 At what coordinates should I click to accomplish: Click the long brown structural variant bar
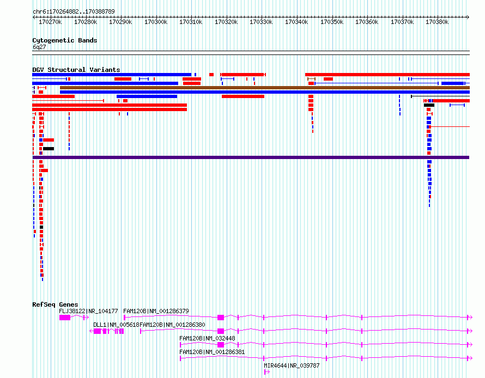tap(265, 88)
